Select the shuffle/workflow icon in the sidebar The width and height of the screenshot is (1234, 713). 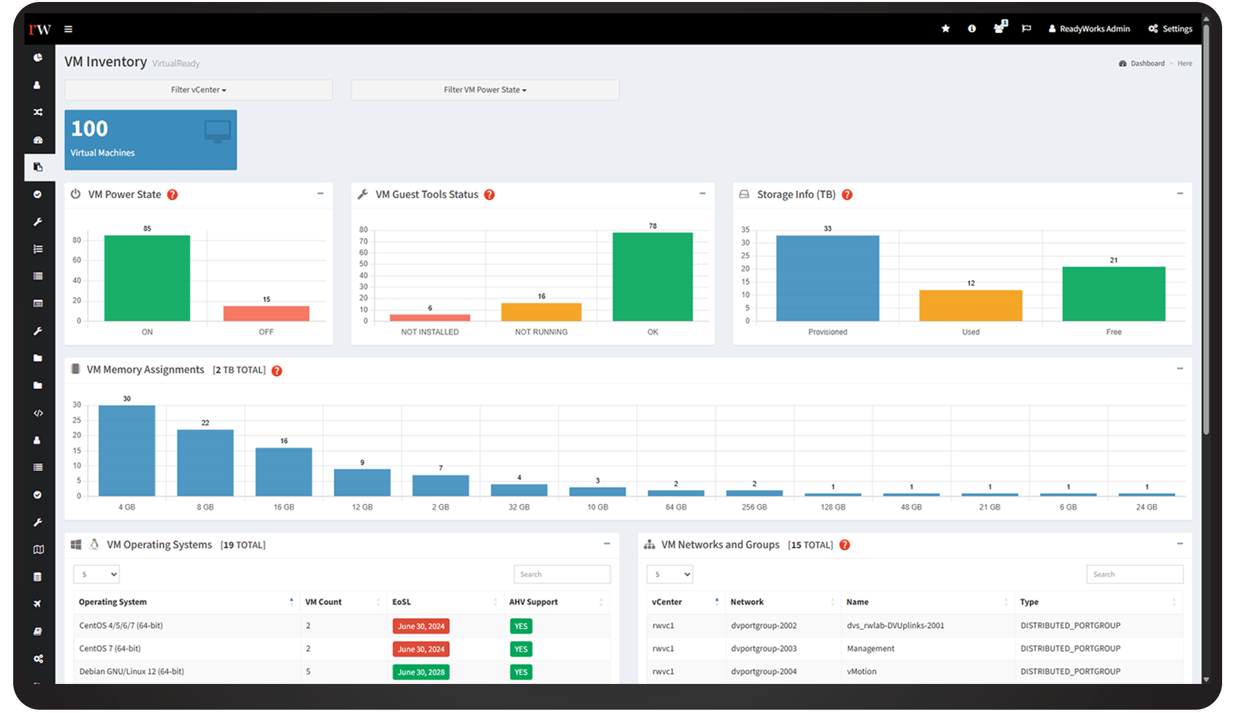(38, 112)
